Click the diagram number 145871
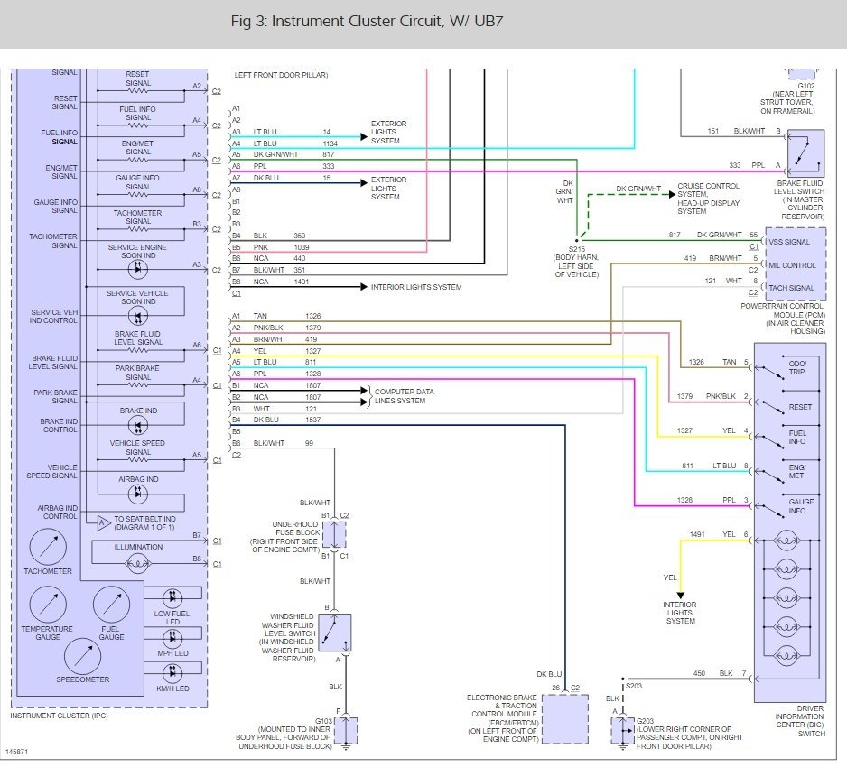 [x=17, y=752]
